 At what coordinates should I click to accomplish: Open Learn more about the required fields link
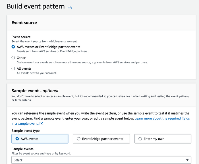pyautogui.click(x=162, y=119)
